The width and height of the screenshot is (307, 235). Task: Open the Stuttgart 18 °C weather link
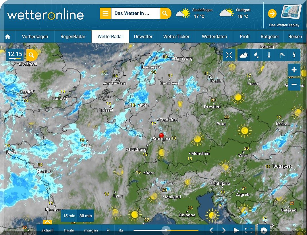point(235,13)
